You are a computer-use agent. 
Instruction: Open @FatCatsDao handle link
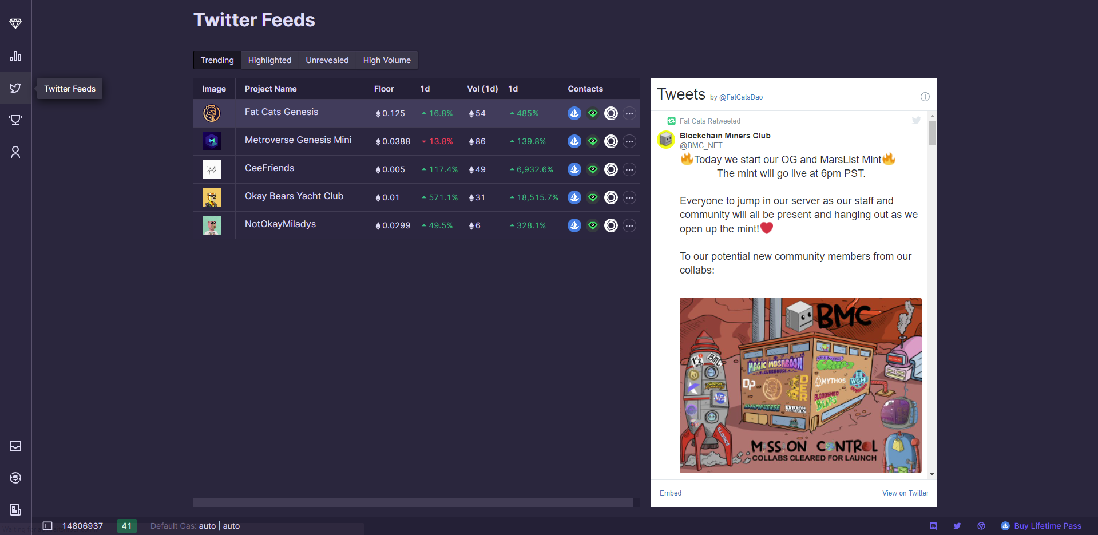pos(741,97)
